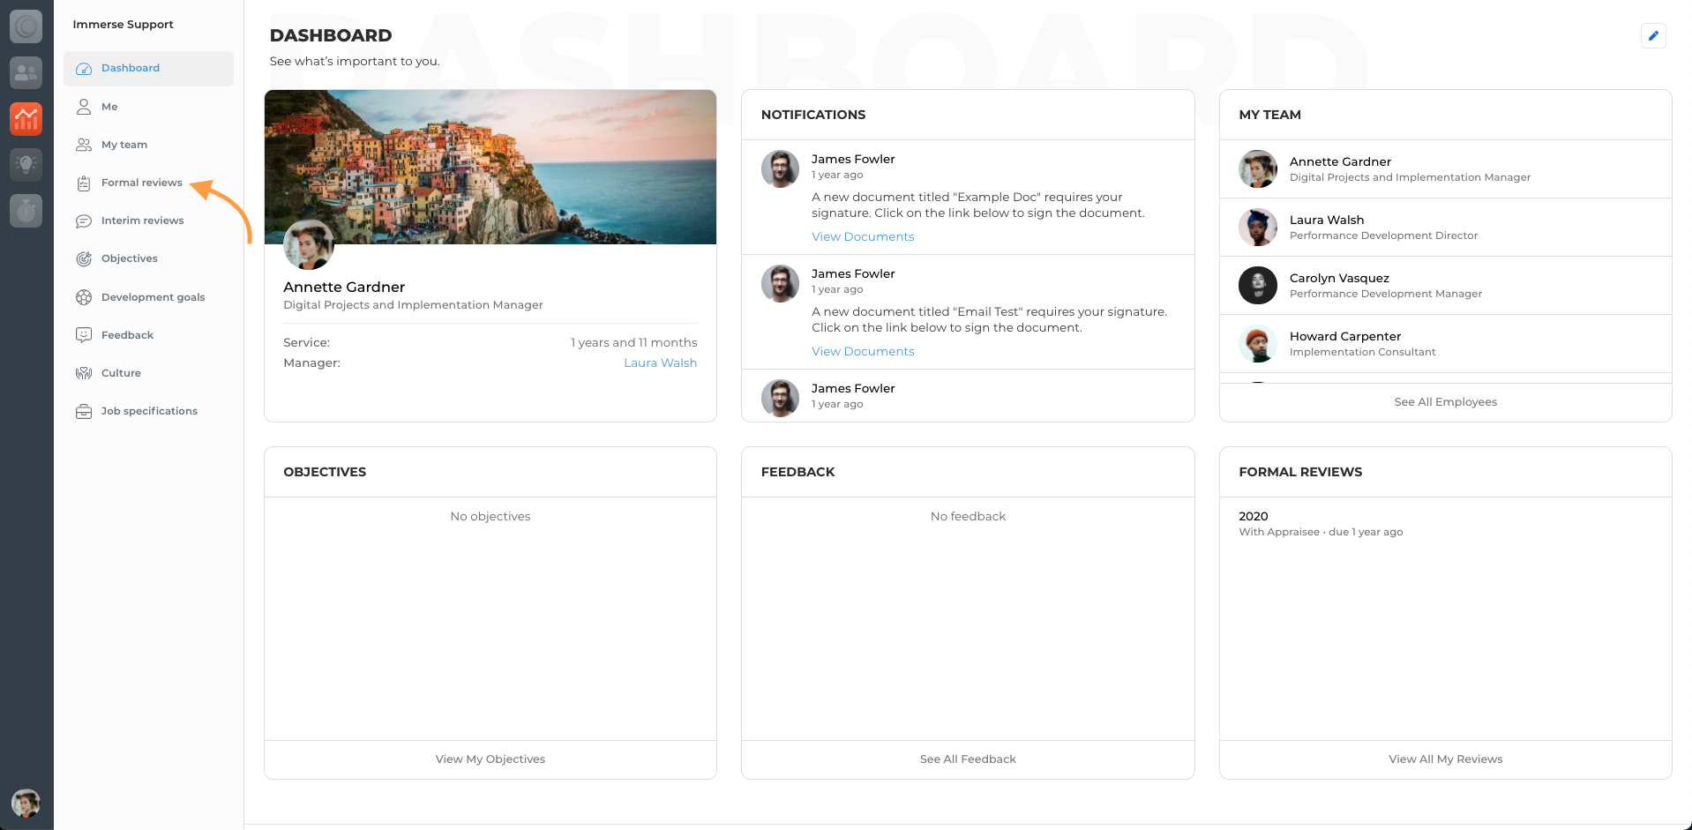Click the Job specifications briefcase icon

84,411
